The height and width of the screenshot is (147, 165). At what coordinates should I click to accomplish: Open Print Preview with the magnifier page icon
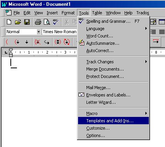[x=47, y=22]
